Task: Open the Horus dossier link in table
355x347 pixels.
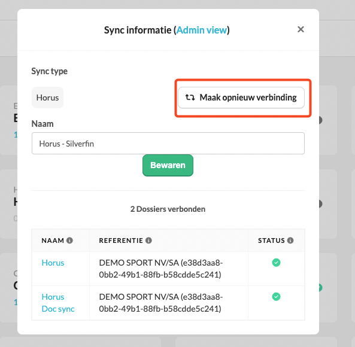Action: 53,263
